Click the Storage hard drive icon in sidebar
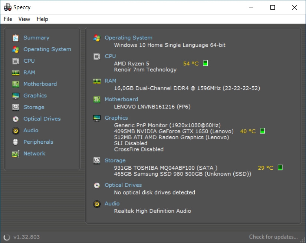The height and width of the screenshot is (243, 306). pos(16,107)
